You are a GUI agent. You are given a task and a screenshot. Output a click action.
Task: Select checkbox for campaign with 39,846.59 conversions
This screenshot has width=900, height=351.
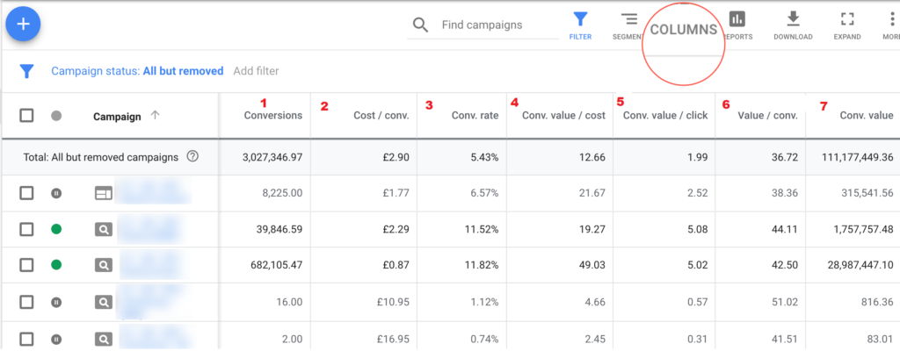point(26,230)
